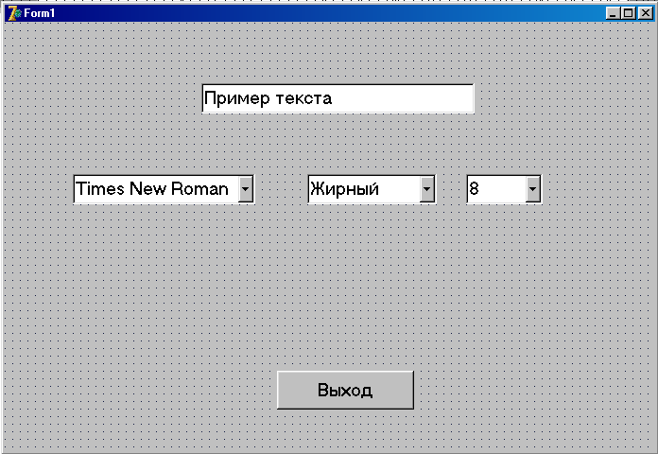The width and height of the screenshot is (658, 454).
Task: Click the Form1 title bar caption
Action: pyautogui.click(x=39, y=13)
